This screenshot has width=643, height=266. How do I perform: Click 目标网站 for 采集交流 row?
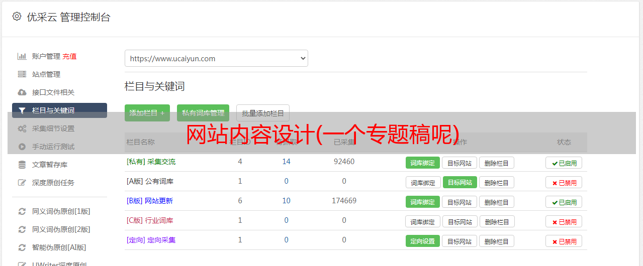pyautogui.click(x=460, y=163)
